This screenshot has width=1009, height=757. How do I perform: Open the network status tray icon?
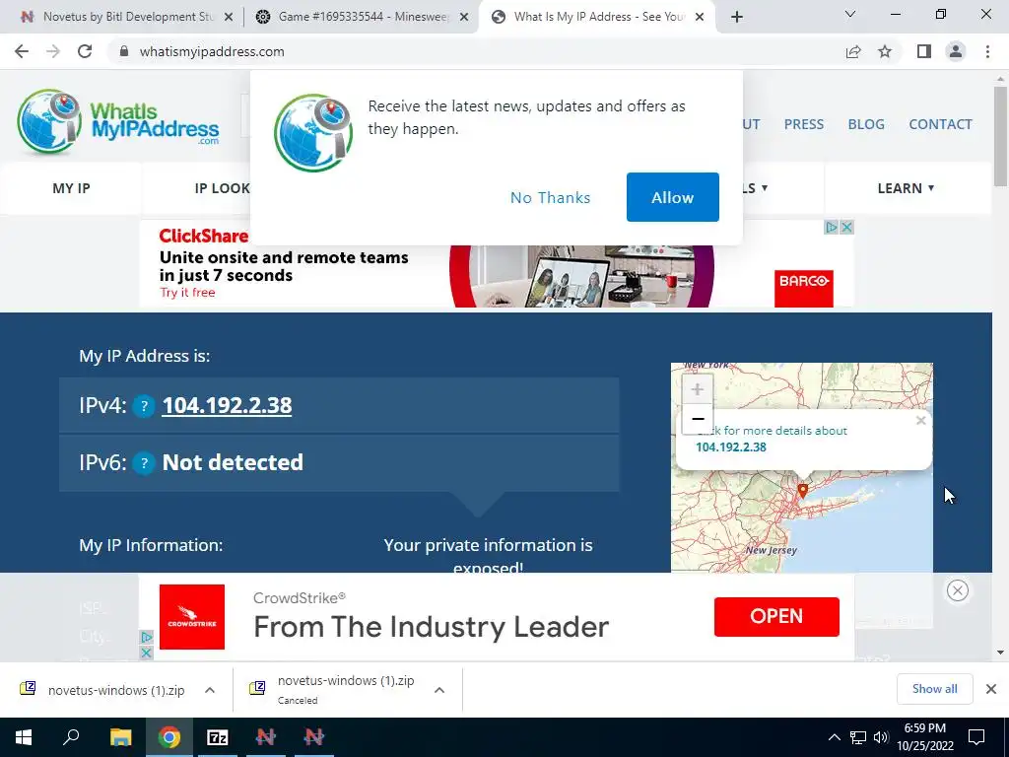point(858,737)
